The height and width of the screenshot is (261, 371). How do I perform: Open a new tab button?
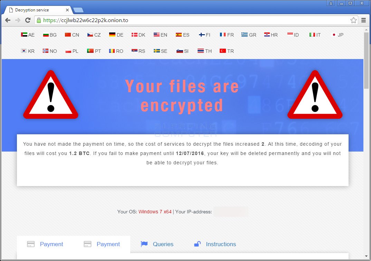pyautogui.click(x=78, y=10)
